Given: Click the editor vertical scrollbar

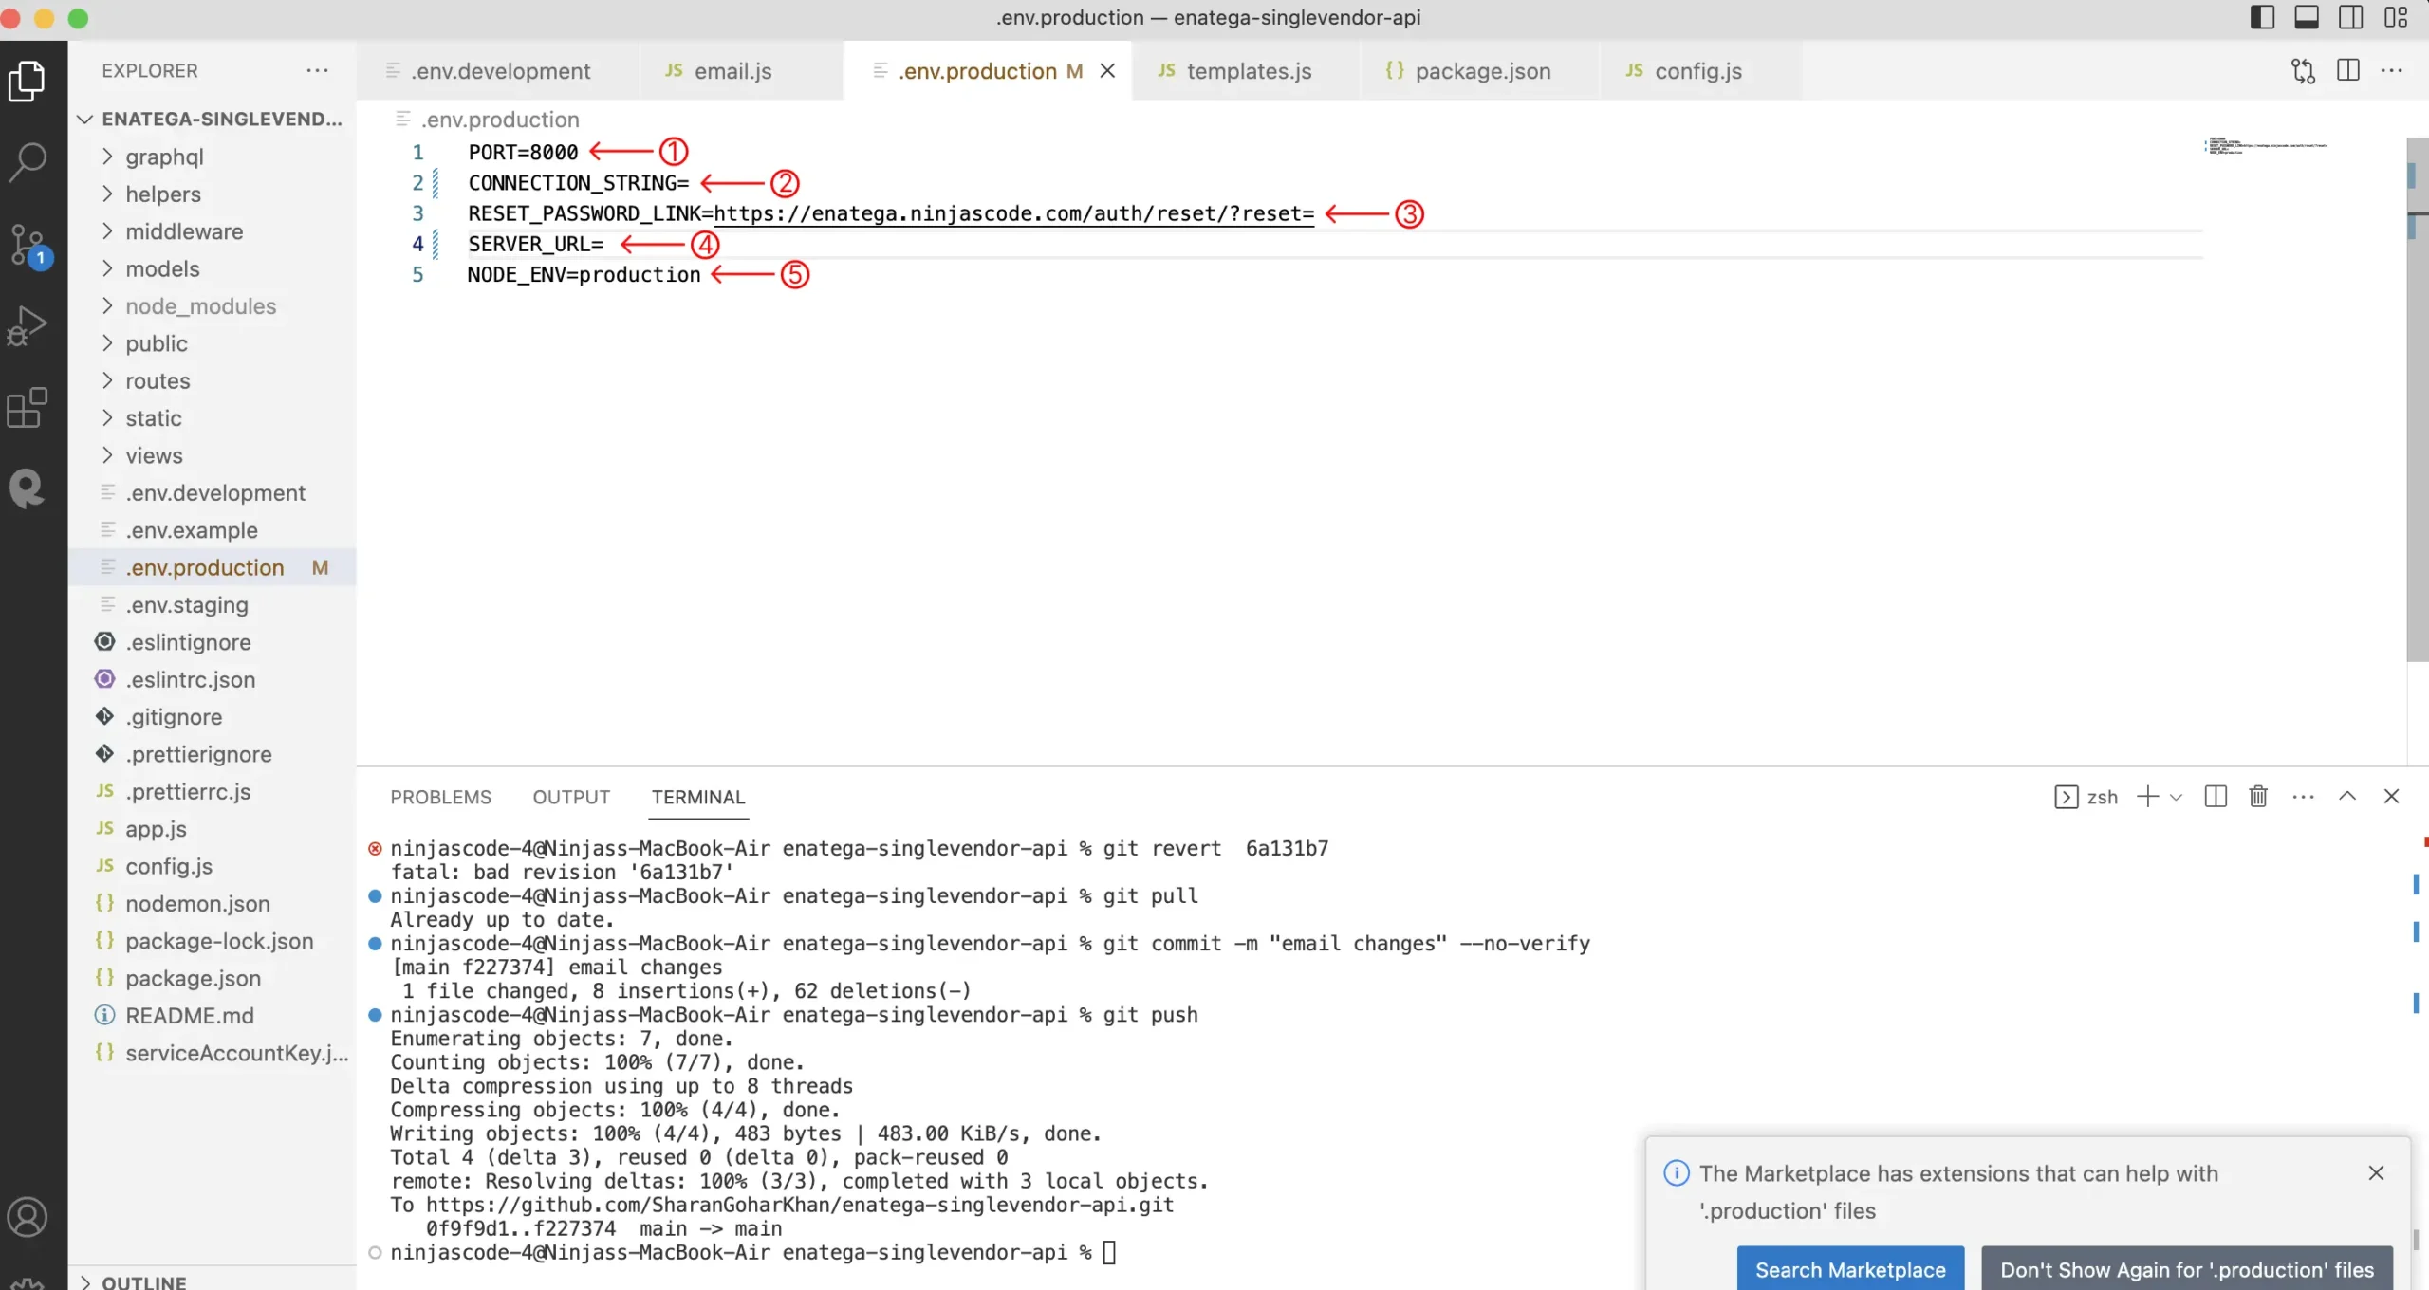Looking at the screenshot, I should point(2417,398).
